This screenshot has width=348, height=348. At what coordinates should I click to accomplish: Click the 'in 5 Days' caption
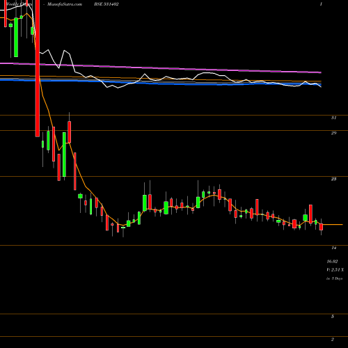(x=335, y=278)
